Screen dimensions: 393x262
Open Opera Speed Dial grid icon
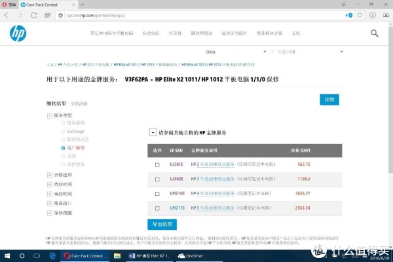tap(47, 15)
